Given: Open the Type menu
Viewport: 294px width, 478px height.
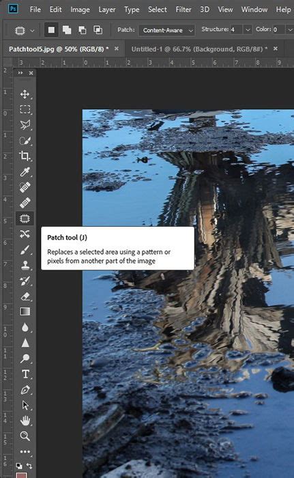Looking at the screenshot, I should point(132,10).
